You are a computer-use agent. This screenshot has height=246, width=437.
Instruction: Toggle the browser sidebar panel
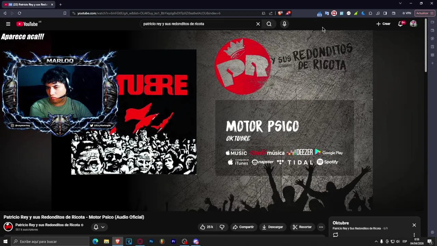point(385,13)
